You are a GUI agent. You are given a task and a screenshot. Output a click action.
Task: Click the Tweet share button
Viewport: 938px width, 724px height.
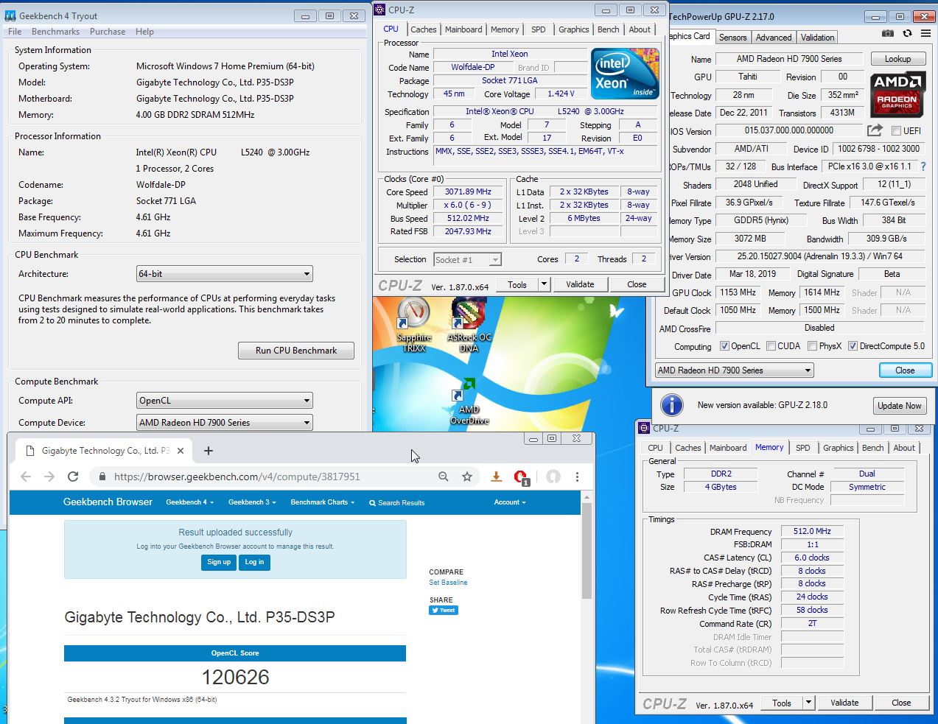444,611
